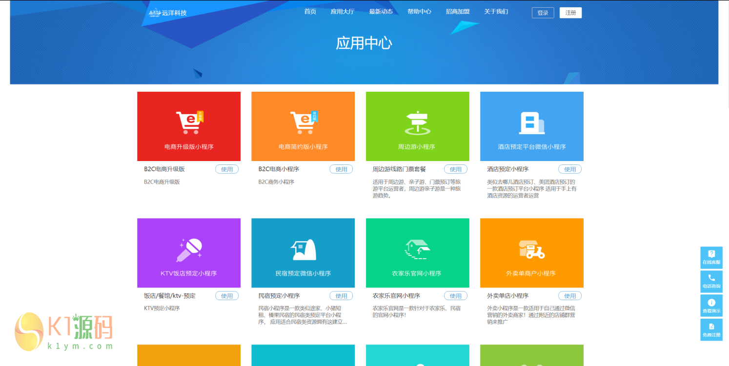Click the cave house icon for 民宿预定微信小程序
The height and width of the screenshot is (366, 729).
(304, 250)
